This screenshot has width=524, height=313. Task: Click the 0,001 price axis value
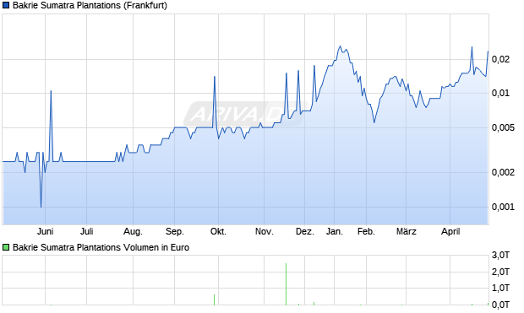(503, 208)
